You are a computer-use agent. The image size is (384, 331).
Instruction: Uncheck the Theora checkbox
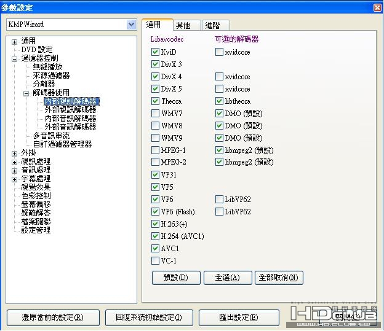click(155, 101)
